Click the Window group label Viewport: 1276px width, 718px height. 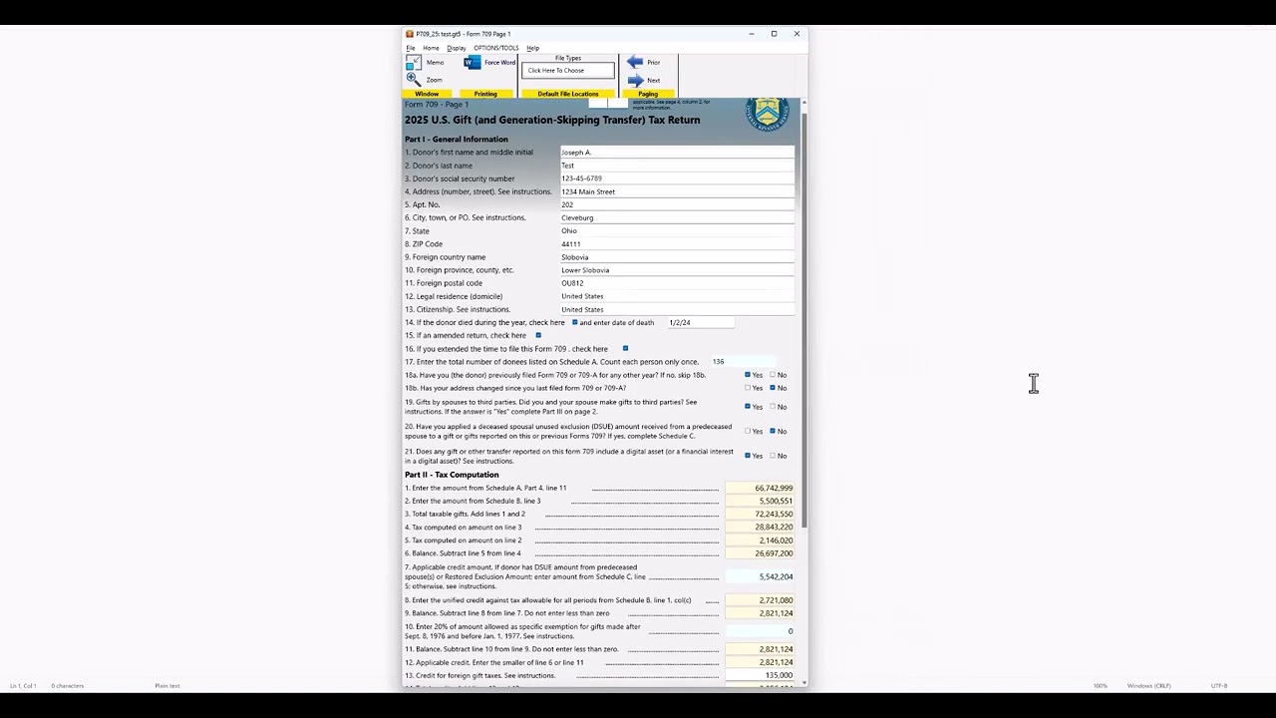tap(427, 94)
